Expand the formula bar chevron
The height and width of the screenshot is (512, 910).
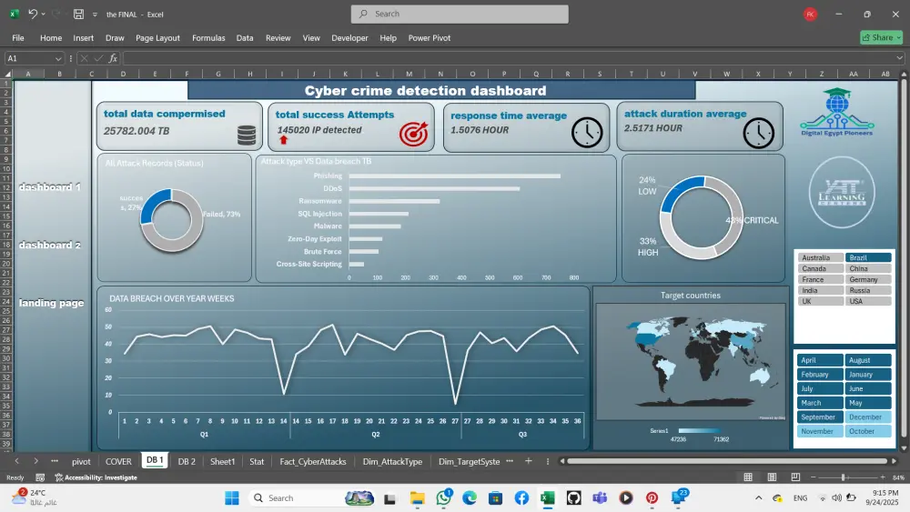[900, 58]
